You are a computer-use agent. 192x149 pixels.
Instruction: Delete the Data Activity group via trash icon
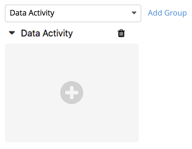(121, 33)
